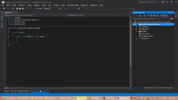The height and width of the screenshot is (100, 178).
Task: Open the DEBUG menu
Action: pos(37,5)
